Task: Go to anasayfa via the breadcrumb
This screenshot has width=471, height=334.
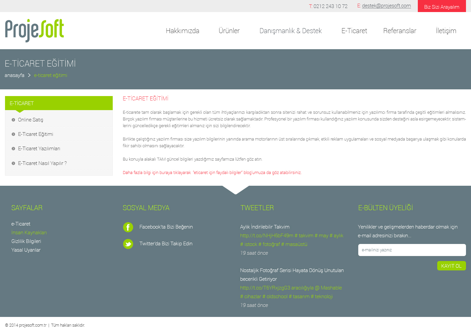Action: coord(14,75)
